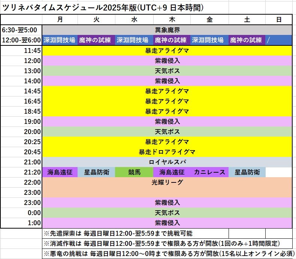296x259 pixels.
Task: Select 天気ボス in the 13:00 row
Action: pos(167,71)
